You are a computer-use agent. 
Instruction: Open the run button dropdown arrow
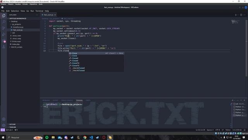click(238, 15)
